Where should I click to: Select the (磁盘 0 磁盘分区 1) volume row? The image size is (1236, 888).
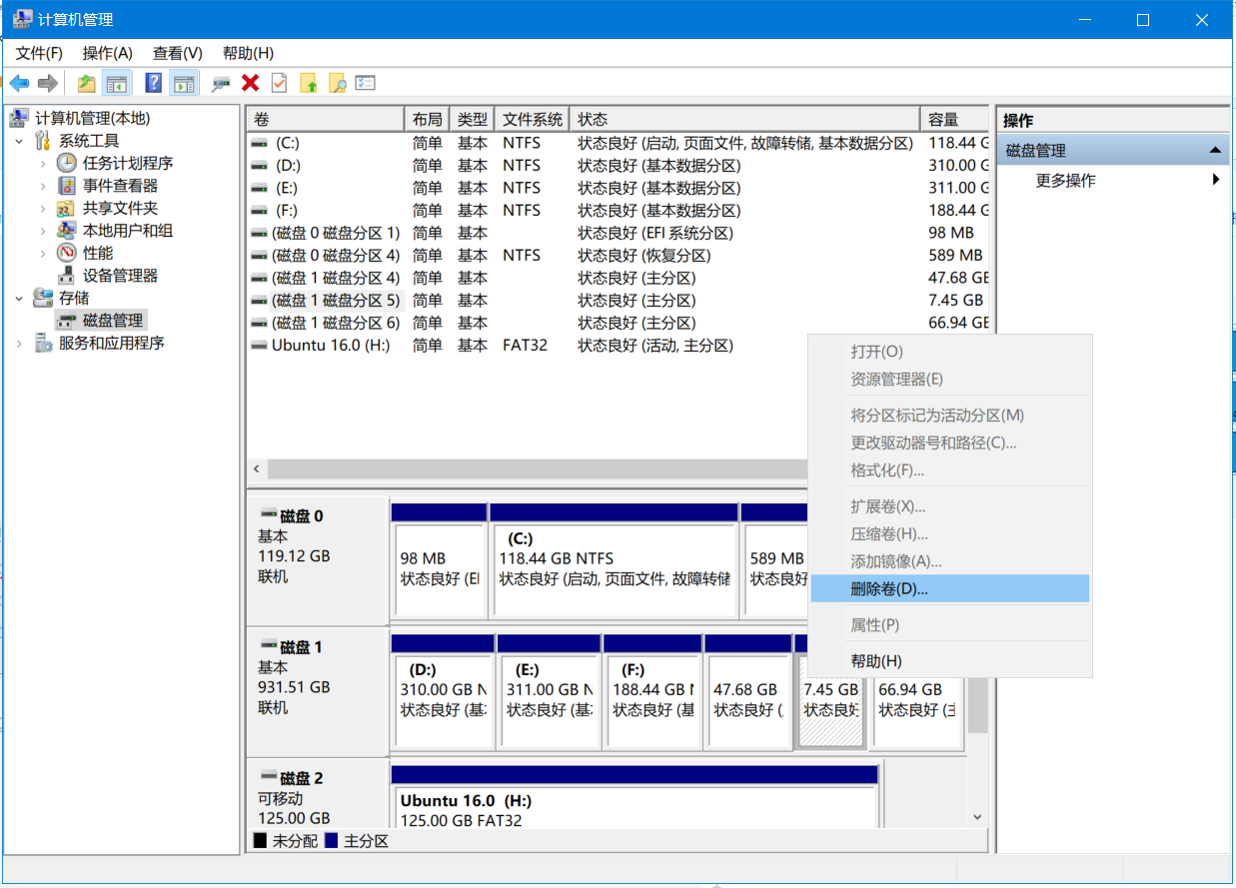pyautogui.click(x=618, y=233)
